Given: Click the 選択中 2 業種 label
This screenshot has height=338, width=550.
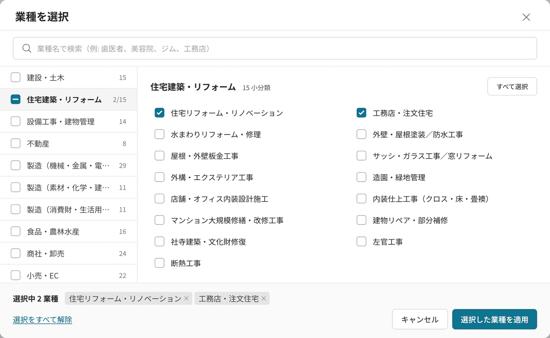Looking at the screenshot, I should (35, 299).
